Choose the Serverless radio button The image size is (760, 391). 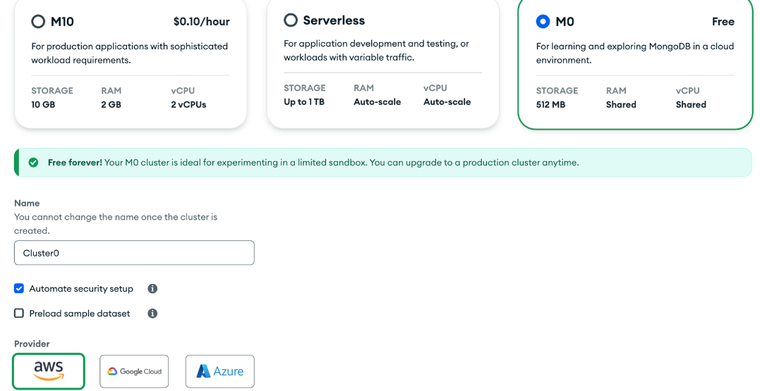tap(291, 20)
